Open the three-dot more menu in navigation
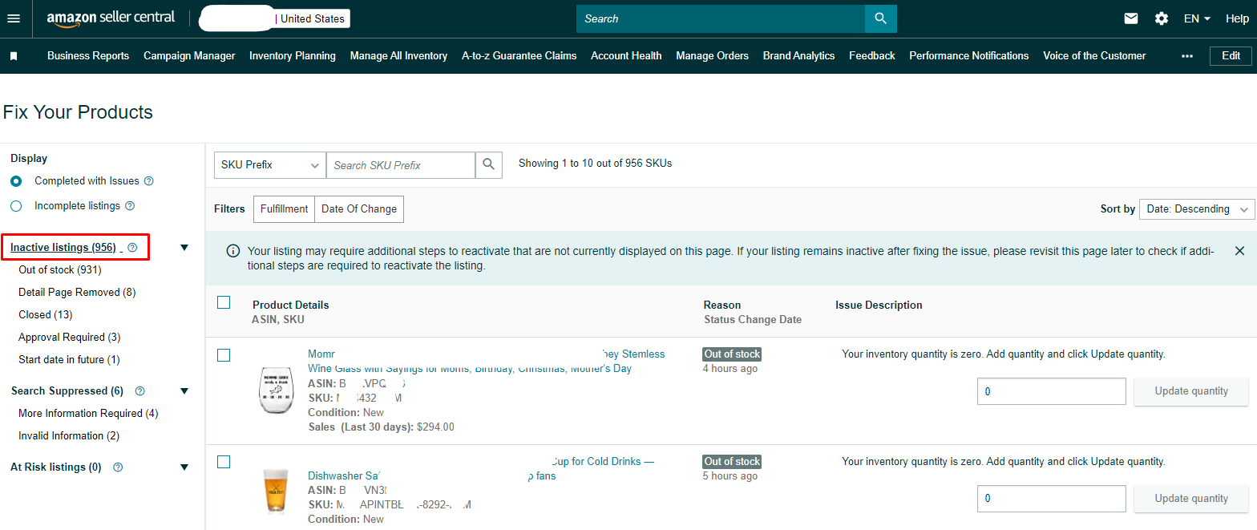This screenshot has height=530, width=1257. [1187, 56]
